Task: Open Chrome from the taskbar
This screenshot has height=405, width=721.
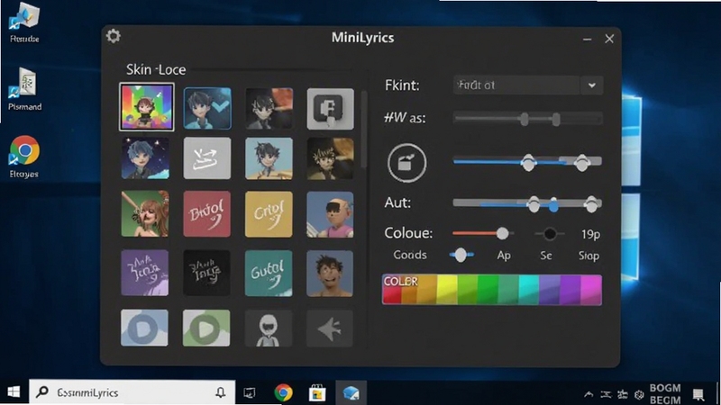Action: pos(283,393)
